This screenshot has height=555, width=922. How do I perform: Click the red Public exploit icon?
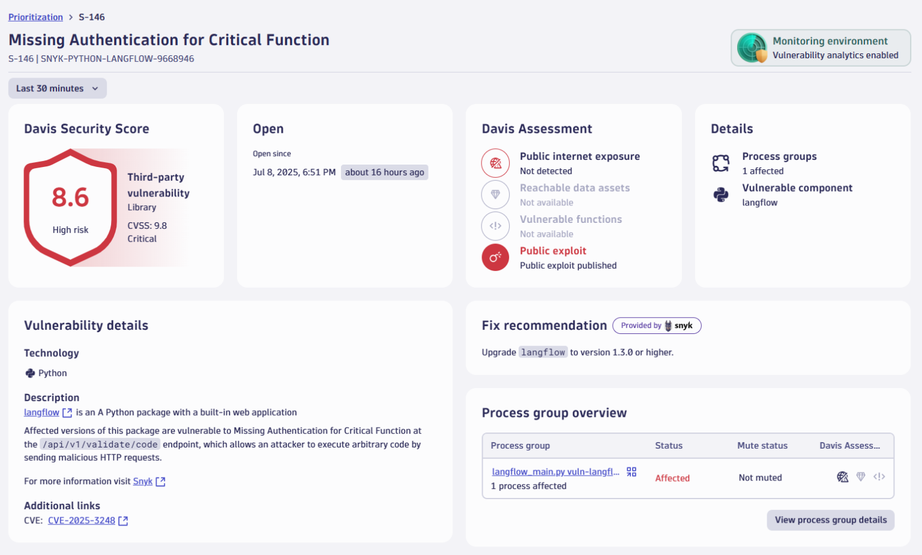pyautogui.click(x=495, y=257)
